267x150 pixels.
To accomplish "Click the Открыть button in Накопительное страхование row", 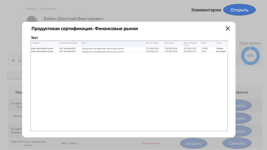I will tap(194, 143).
